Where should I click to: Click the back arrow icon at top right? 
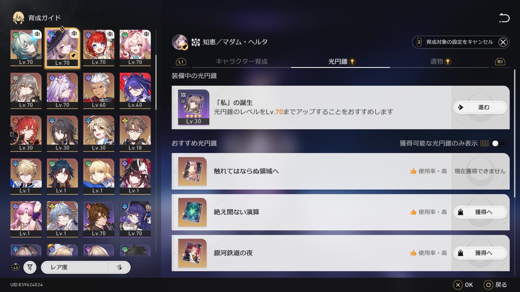click(x=504, y=18)
